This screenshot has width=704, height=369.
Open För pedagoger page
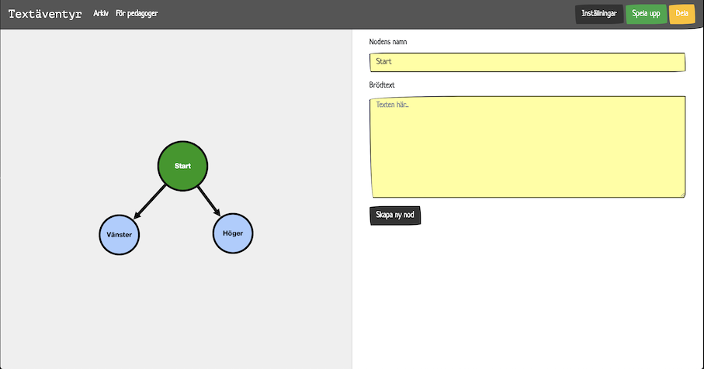[x=137, y=13]
